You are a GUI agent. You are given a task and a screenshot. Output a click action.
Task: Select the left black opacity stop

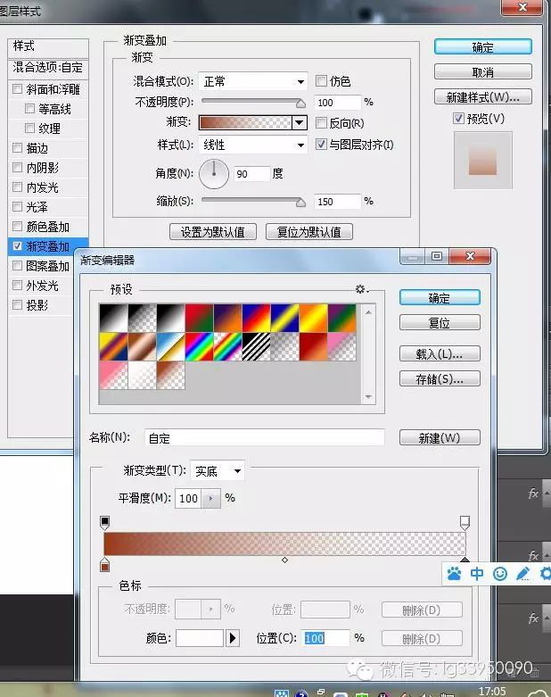105,523
